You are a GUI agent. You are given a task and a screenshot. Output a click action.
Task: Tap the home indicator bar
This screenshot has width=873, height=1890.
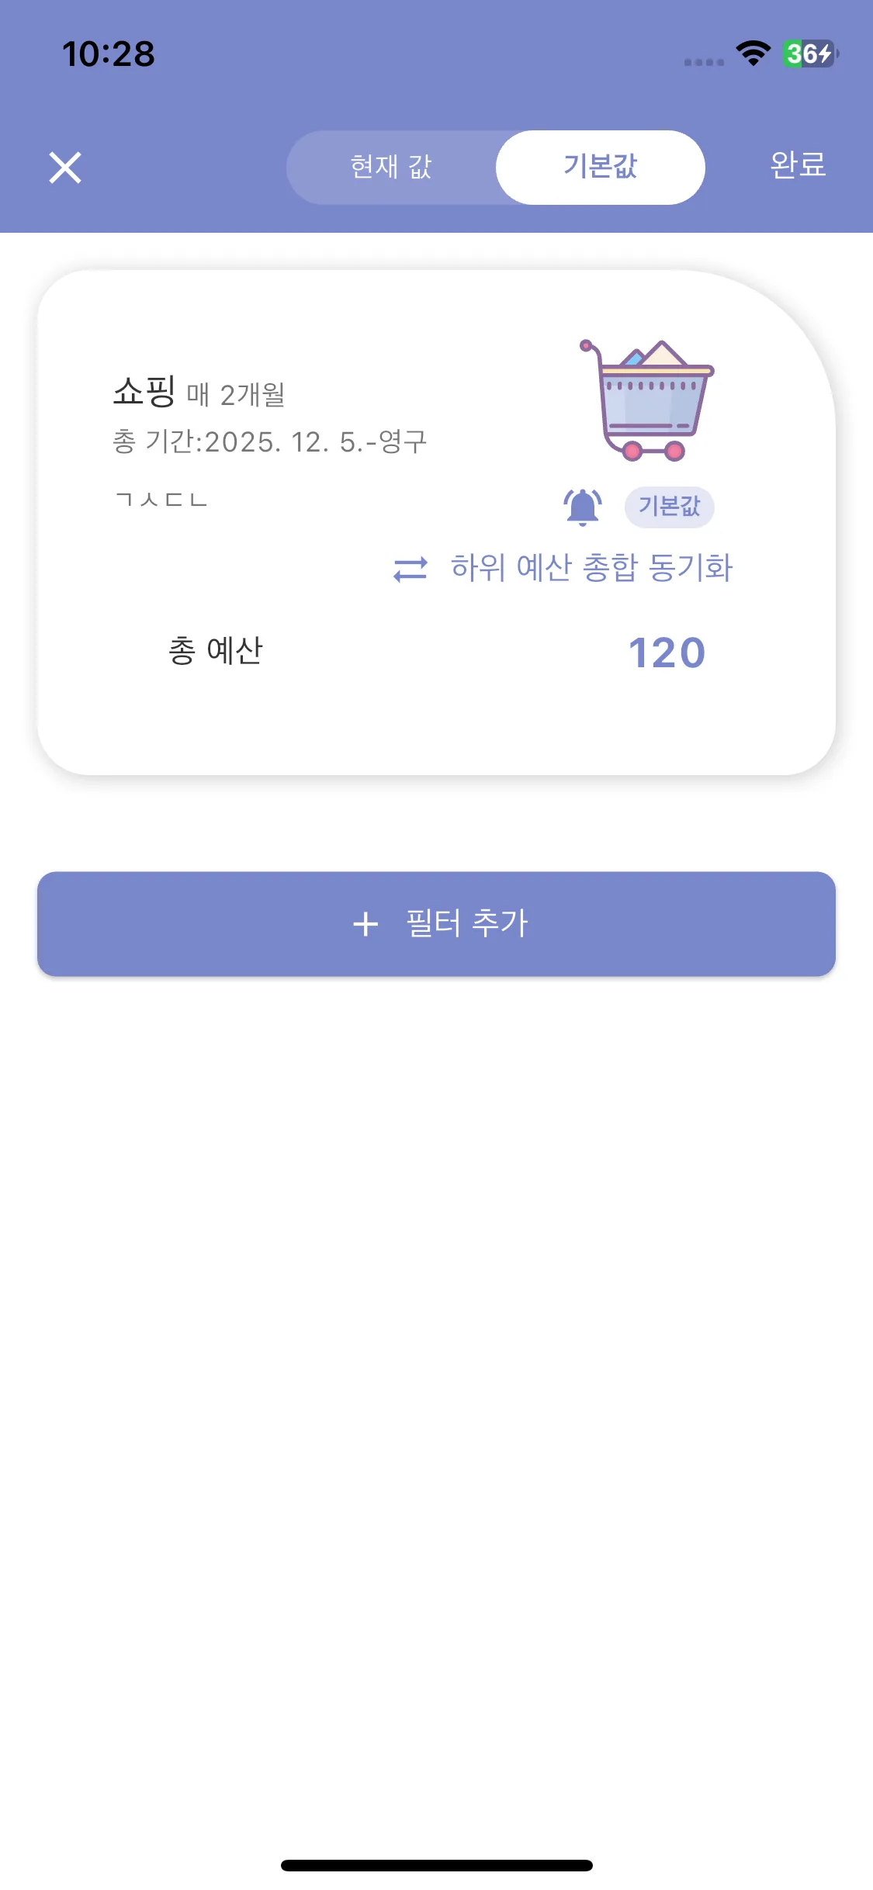pyautogui.click(x=436, y=1865)
